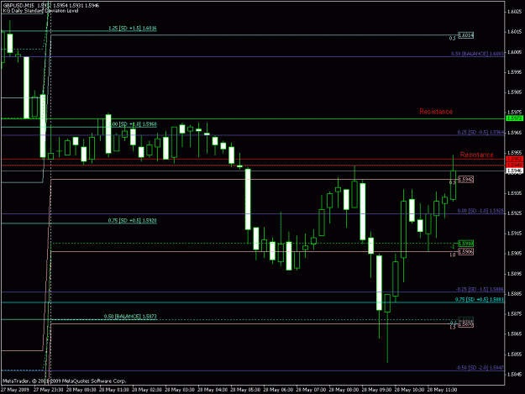
Task: Click the white 1.5946 current price tag
Action: [x=514, y=171]
